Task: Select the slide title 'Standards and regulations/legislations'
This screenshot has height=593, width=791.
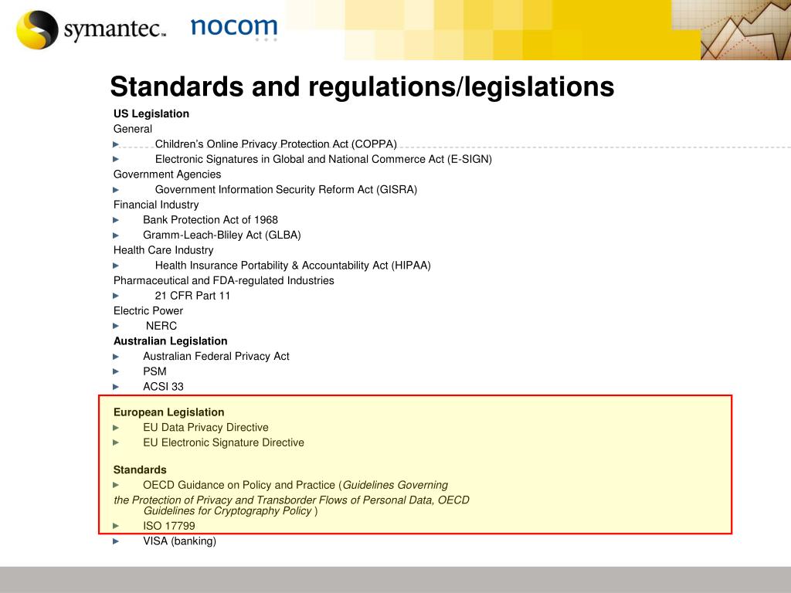Action: [362, 86]
